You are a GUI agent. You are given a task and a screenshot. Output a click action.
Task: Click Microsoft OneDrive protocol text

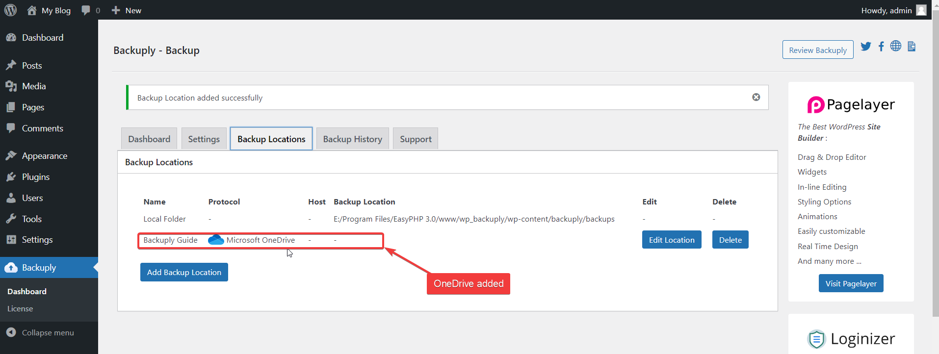[x=261, y=240]
